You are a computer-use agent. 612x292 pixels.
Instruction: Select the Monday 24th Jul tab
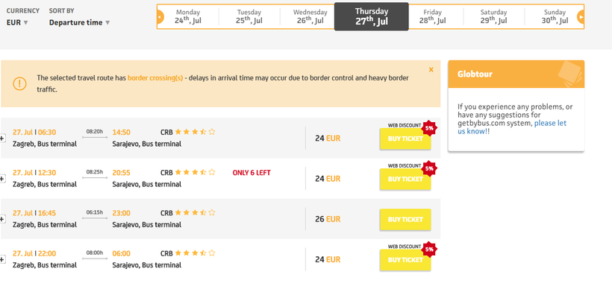pyautogui.click(x=188, y=16)
